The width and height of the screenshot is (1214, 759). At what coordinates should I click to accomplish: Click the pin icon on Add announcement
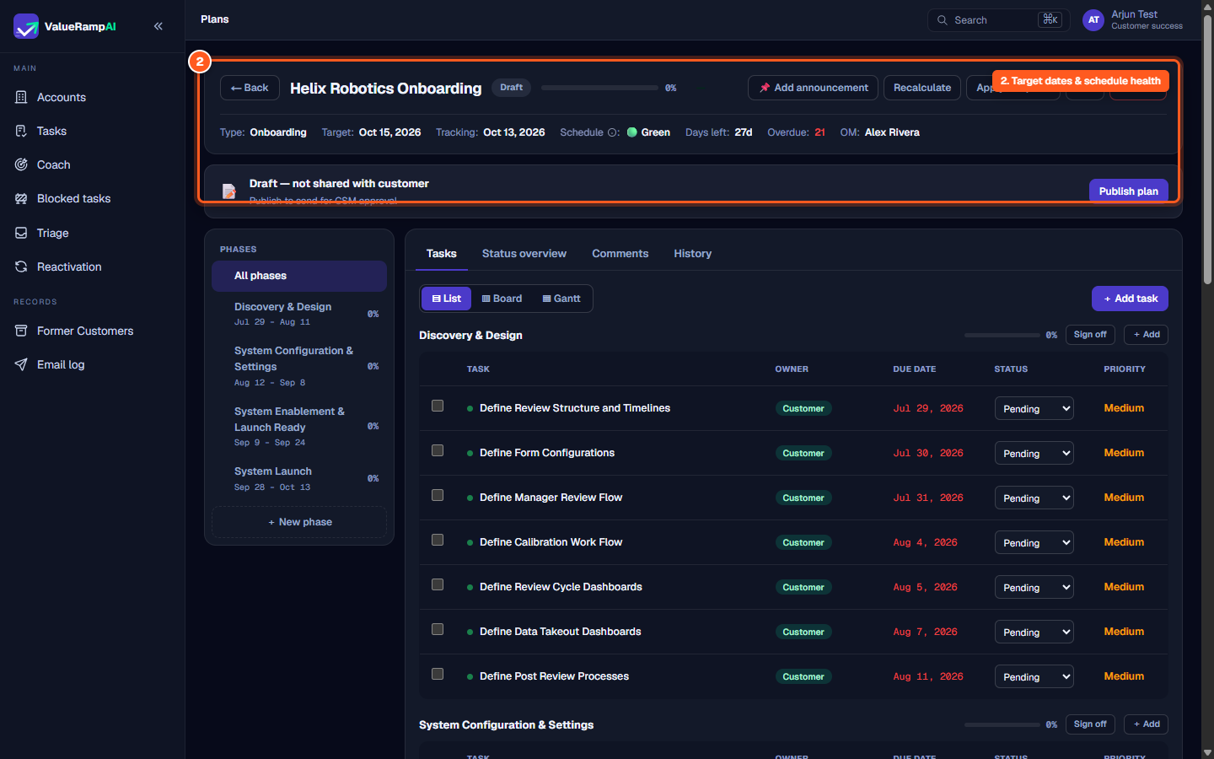tap(765, 88)
